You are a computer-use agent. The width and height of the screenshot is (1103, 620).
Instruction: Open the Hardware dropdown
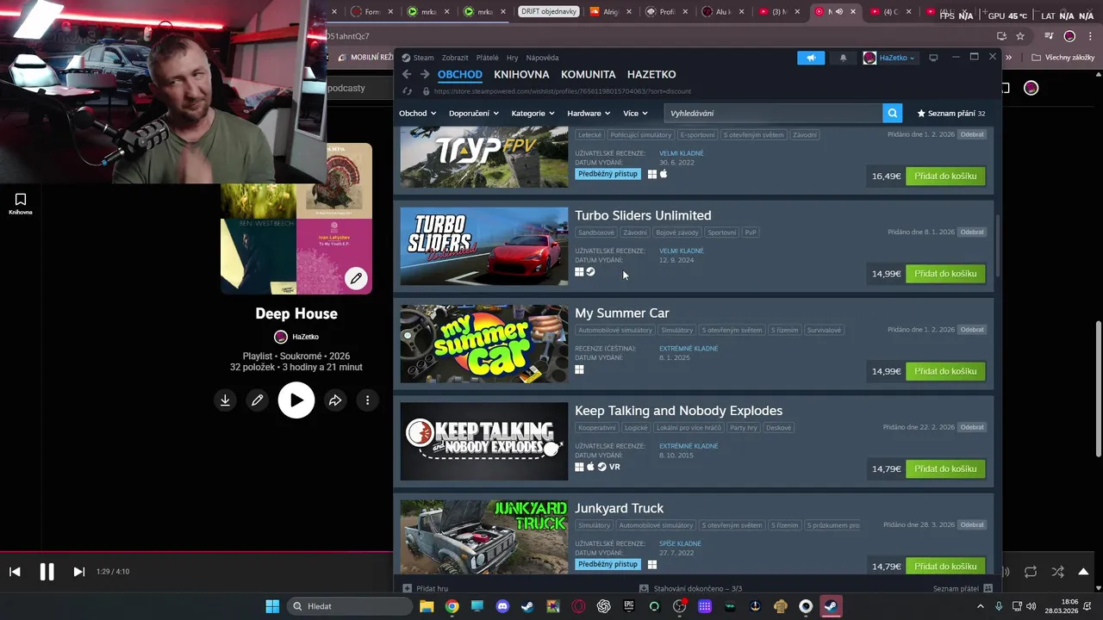point(589,113)
